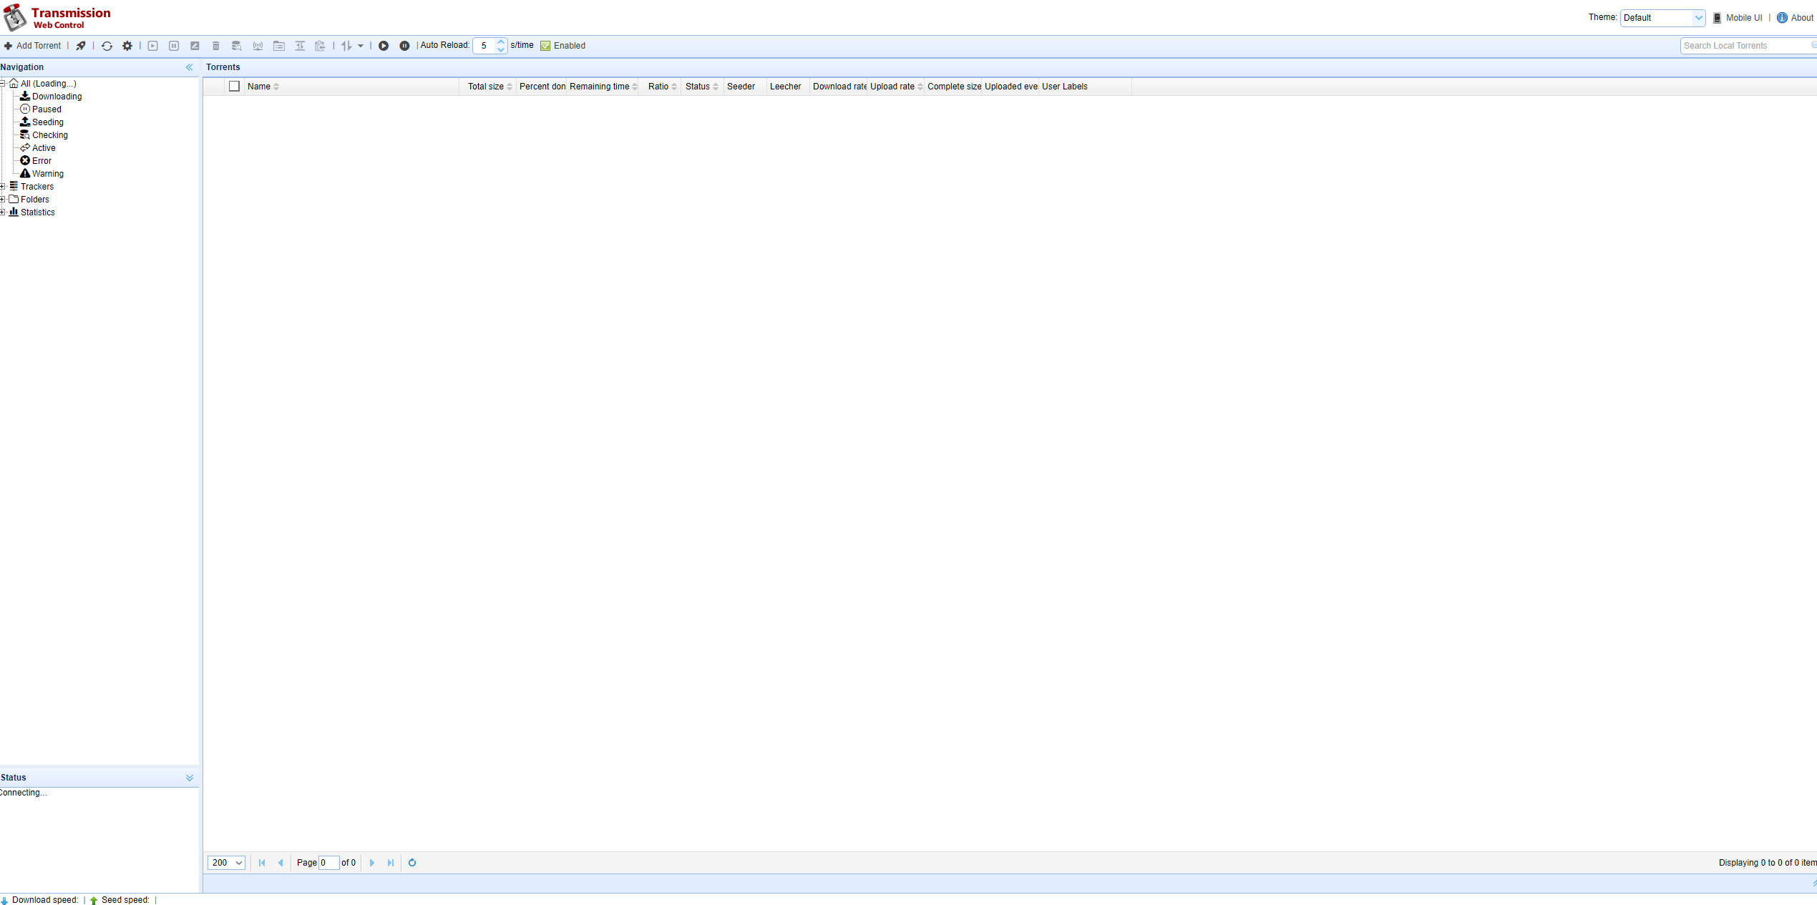Expand the Trackers tree node
The image size is (1817, 905).
(x=3, y=187)
